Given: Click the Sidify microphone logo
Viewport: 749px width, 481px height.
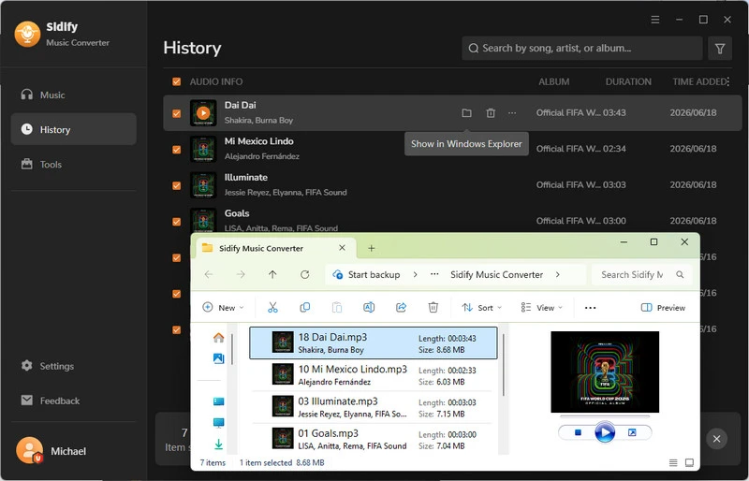Looking at the screenshot, I should [x=27, y=34].
